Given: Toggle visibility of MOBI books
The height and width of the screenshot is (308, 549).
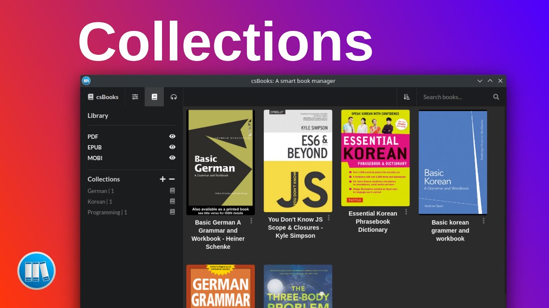Looking at the screenshot, I should point(172,158).
